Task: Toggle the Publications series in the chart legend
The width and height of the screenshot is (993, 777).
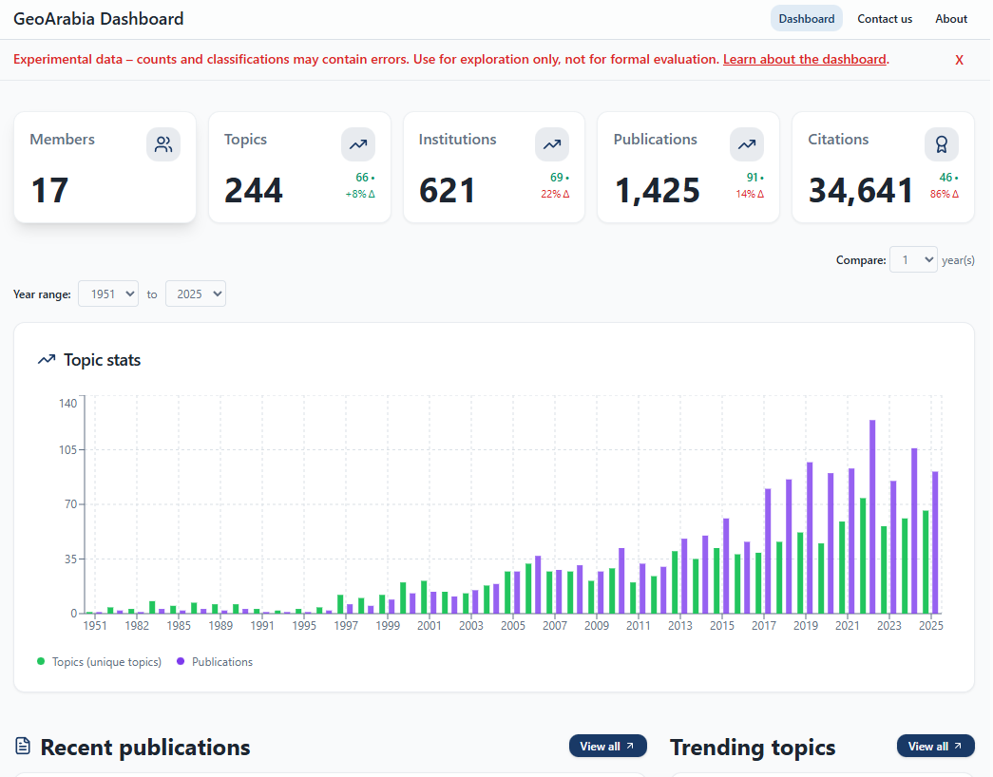Action: [214, 661]
